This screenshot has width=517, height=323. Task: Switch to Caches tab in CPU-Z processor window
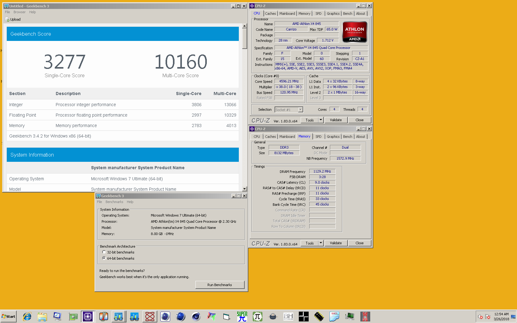(271, 14)
